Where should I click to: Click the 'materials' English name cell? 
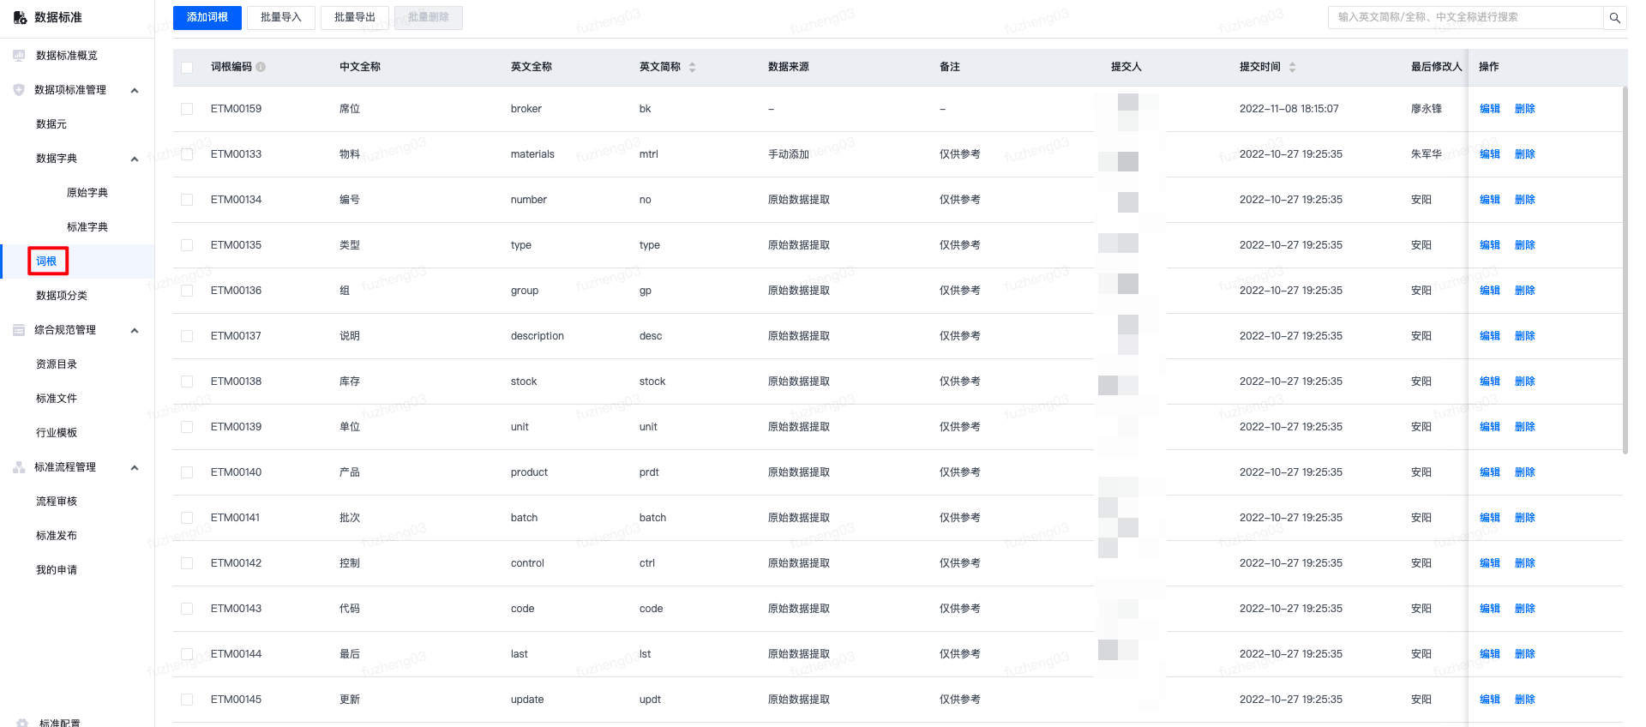532,154
